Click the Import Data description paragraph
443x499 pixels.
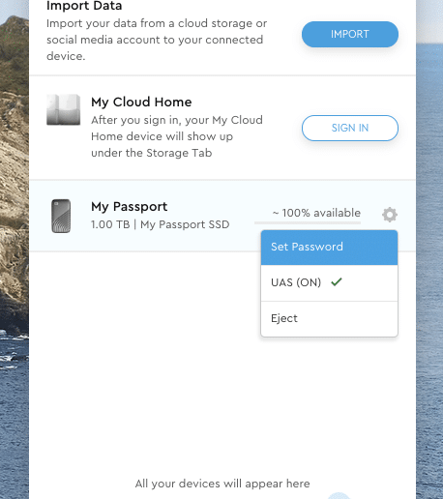(x=157, y=40)
